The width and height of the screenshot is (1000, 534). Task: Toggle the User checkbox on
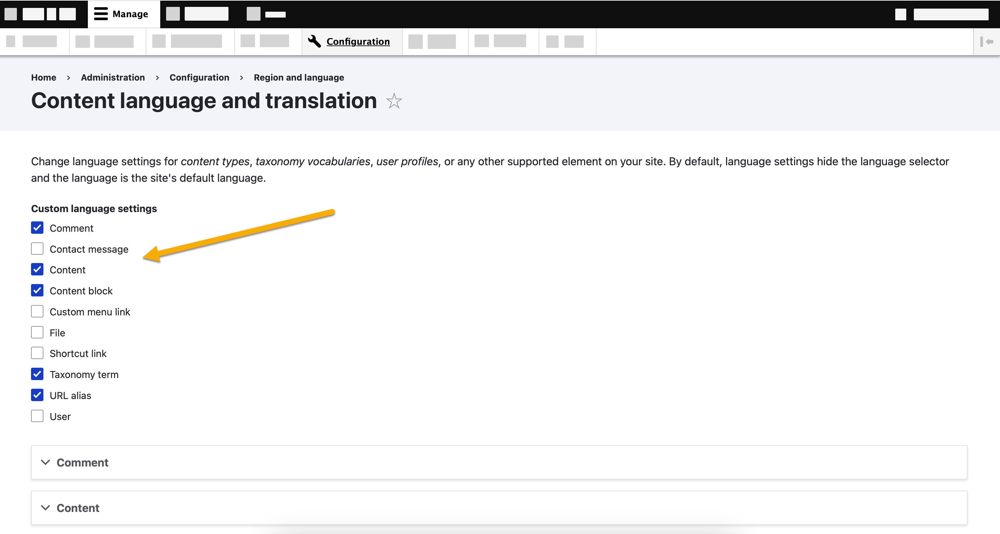coord(37,416)
